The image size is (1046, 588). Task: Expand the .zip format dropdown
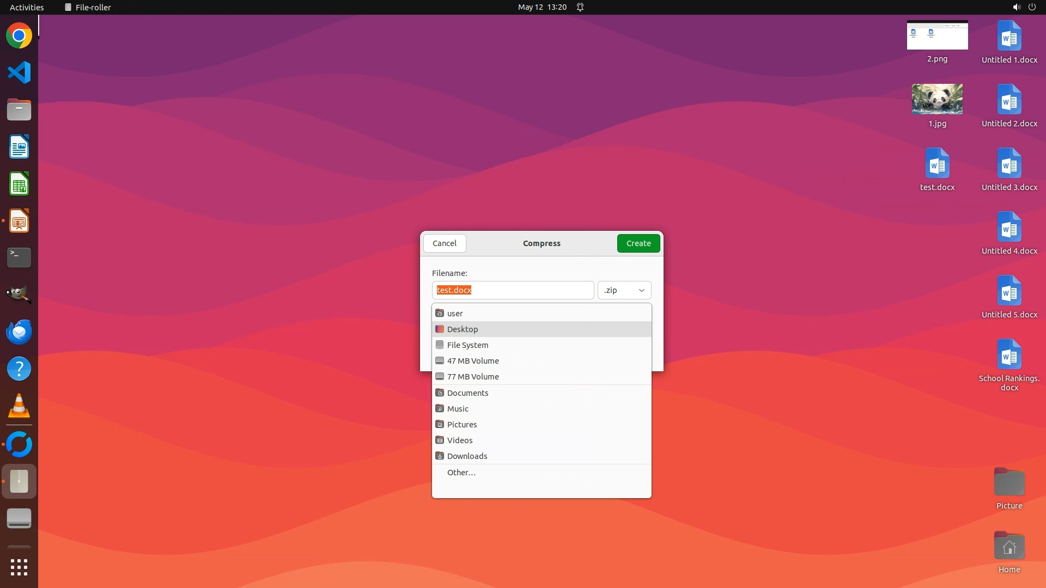point(624,290)
